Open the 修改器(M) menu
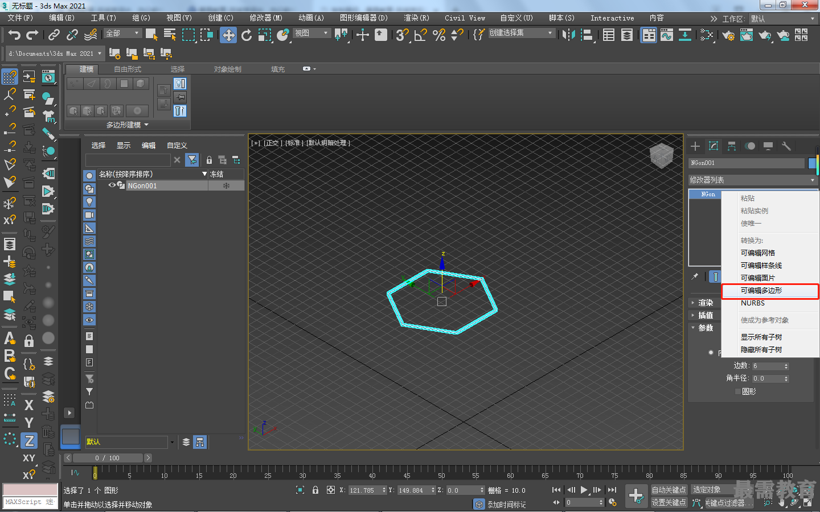Viewport: 820px width, 512px height. tap(266, 18)
